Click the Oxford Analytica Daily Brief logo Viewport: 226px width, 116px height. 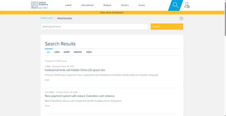pyautogui.click(x=39, y=5)
